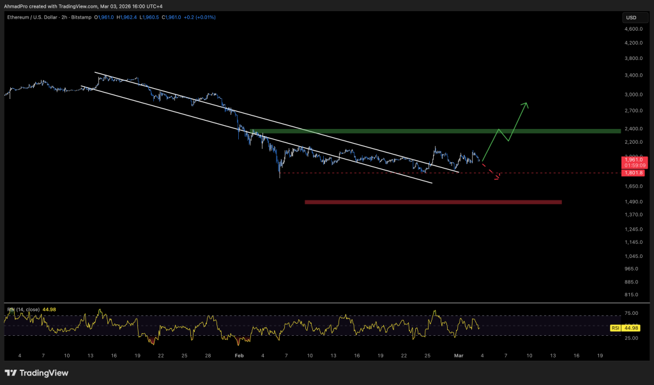This screenshot has width=654, height=385.
Task: Click the TradingView logo at bottom left
Action: click(36, 373)
